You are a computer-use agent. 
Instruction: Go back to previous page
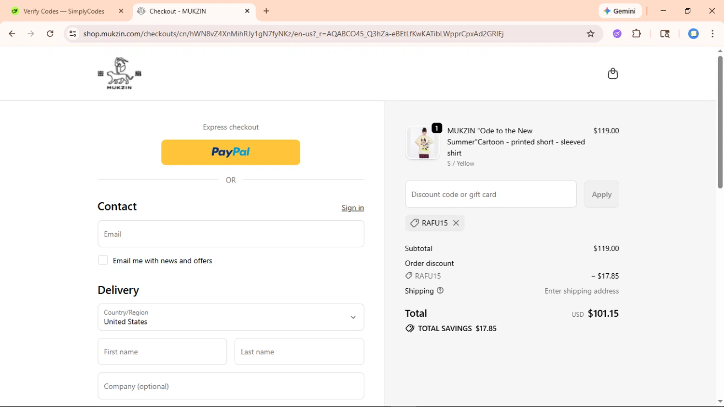[x=12, y=34]
